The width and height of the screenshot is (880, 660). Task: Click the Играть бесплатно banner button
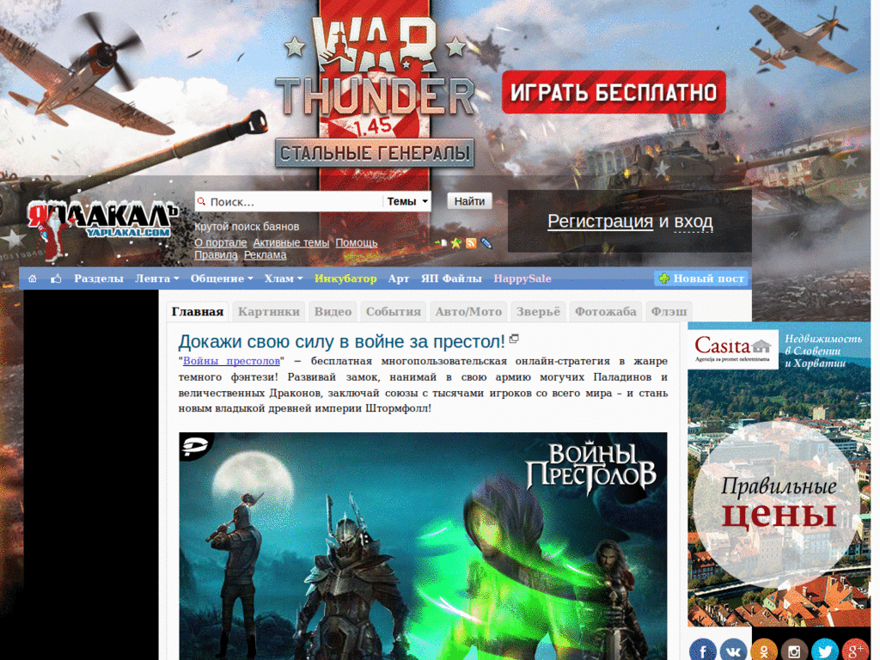pyautogui.click(x=613, y=92)
